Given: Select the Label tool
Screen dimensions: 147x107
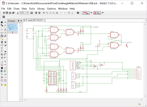Looking at the screenshot, I should tap(5, 74).
